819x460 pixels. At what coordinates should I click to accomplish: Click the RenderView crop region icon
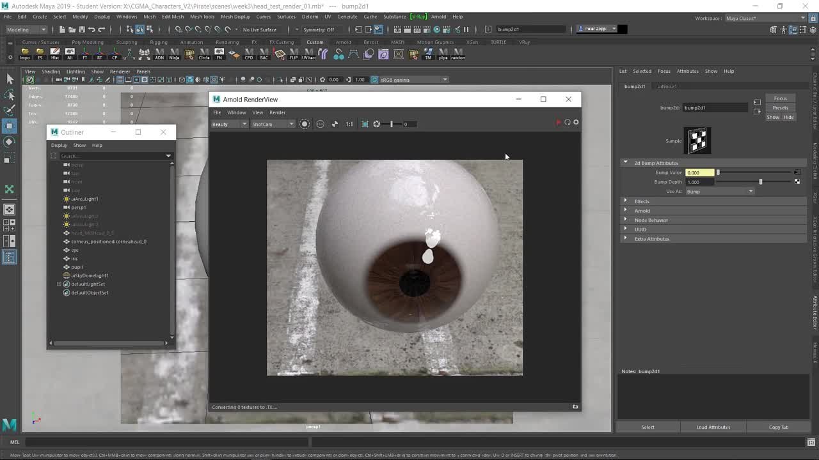[x=365, y=124]
